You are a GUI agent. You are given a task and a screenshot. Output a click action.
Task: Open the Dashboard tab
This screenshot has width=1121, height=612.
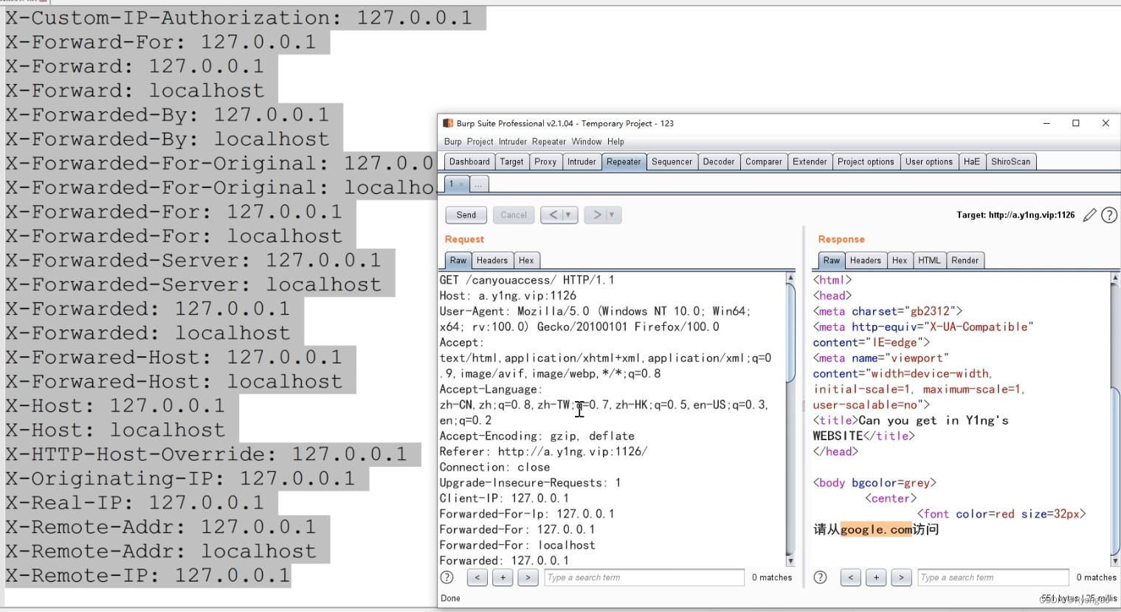pyautogui.click(x=469, y=161)
